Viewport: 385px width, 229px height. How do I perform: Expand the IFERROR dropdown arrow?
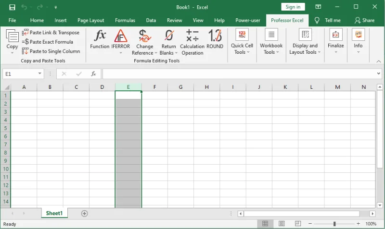click(x=121, y=53)
